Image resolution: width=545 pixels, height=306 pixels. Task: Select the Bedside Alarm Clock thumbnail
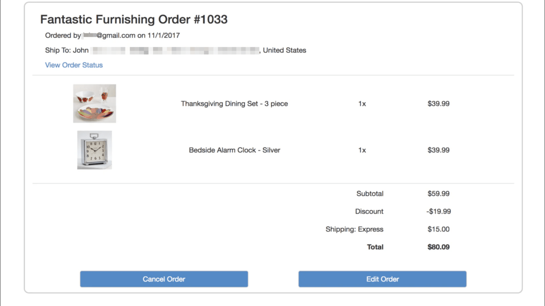tap(94, 150)
